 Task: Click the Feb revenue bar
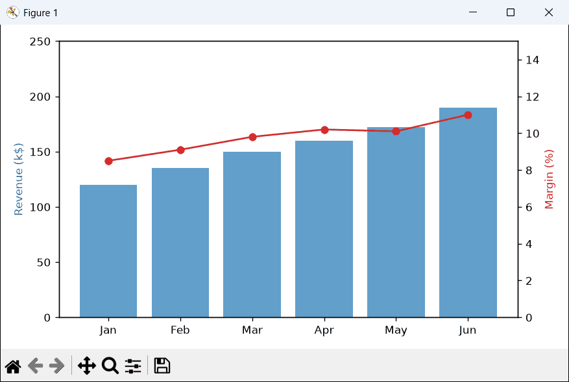click(180, 243)
